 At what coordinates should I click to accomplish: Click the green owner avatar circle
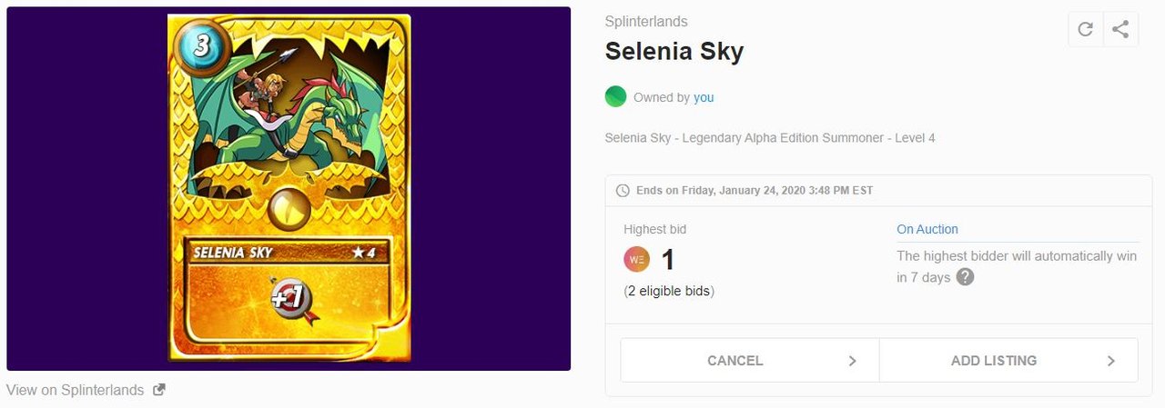click(616, 97)
